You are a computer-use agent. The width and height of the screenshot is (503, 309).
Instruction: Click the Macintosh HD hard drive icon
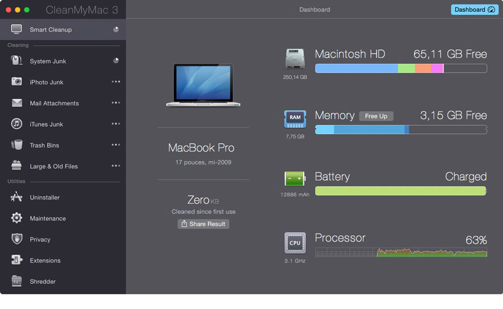tap(295, 59)
